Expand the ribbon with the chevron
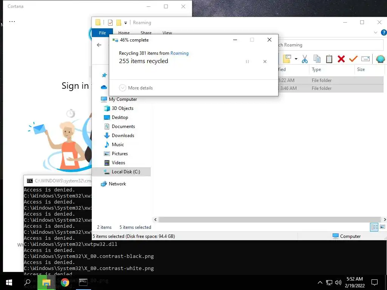Image resolution: width=387 pixels, height=290 pixels. pos(375,32)
